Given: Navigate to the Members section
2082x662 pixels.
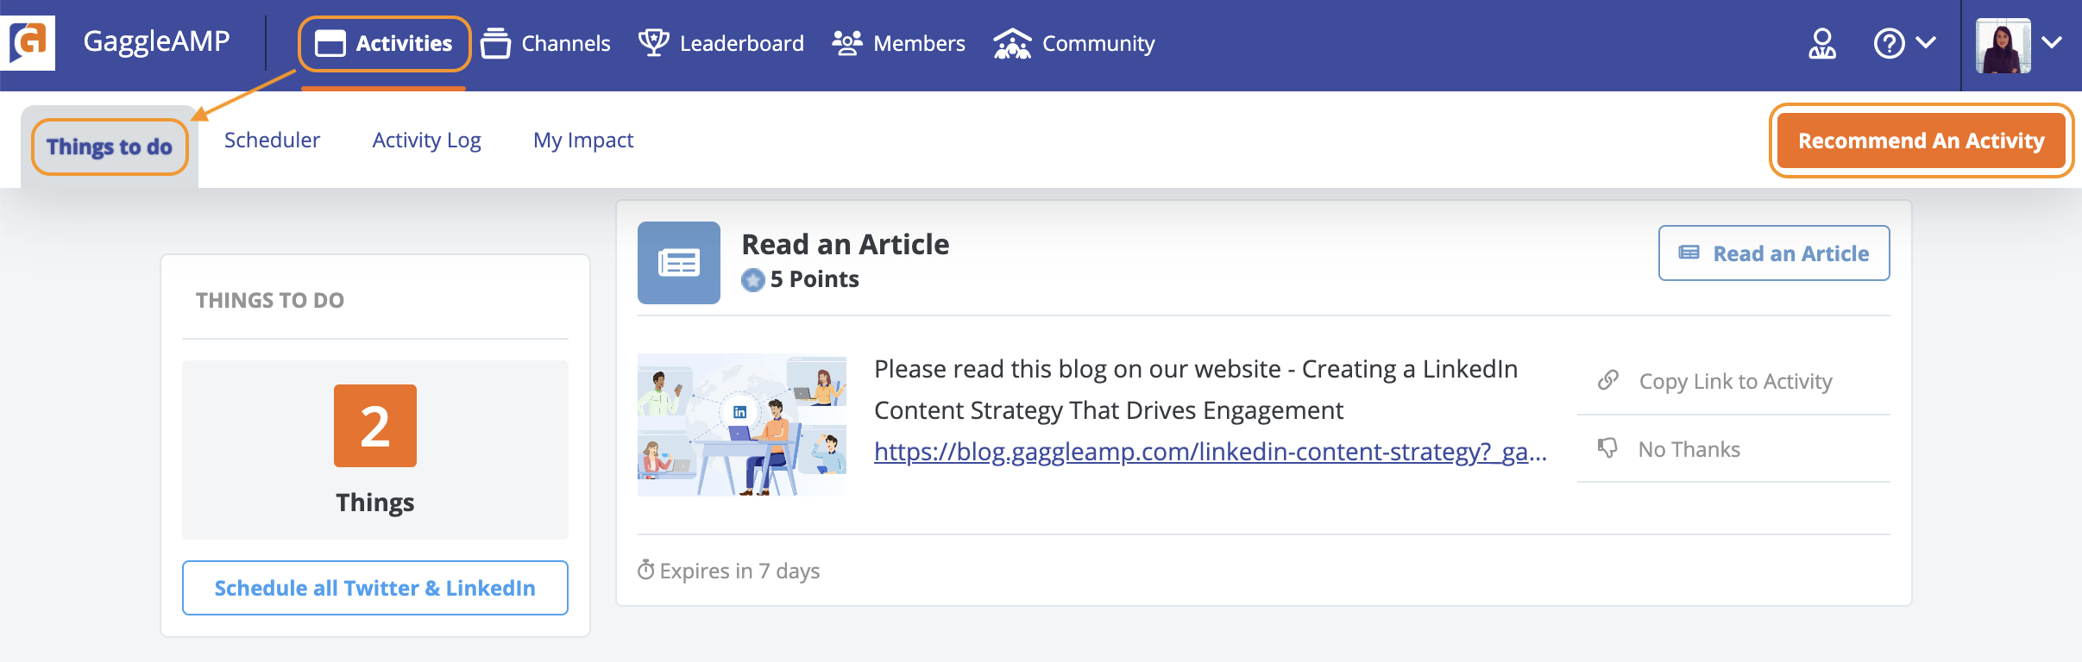Looking at the screenshot, I should point(898,43).
